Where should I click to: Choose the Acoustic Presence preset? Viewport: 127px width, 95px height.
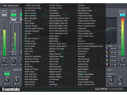(x=32, y=31)
